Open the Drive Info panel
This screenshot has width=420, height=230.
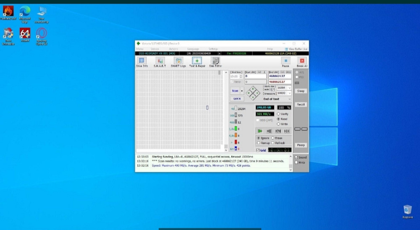142,62
